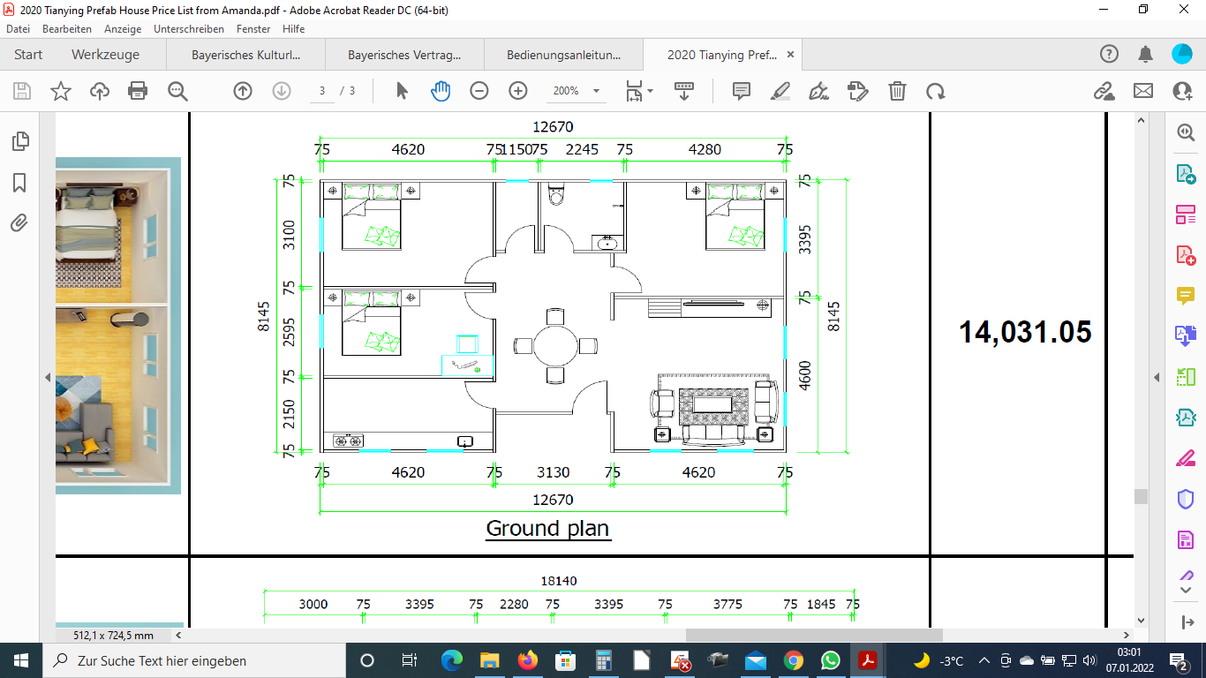Delete using the trash can icon
The width and height of the screenshot is (1206, 678).
[897, 91]
